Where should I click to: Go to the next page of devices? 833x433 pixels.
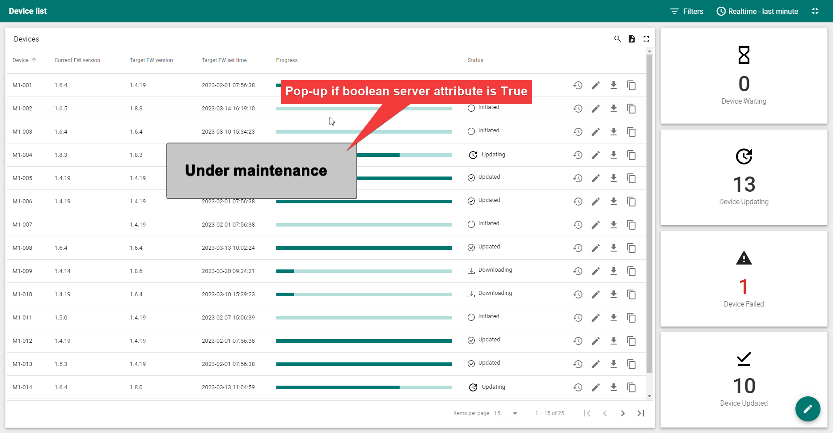(623, 413)
